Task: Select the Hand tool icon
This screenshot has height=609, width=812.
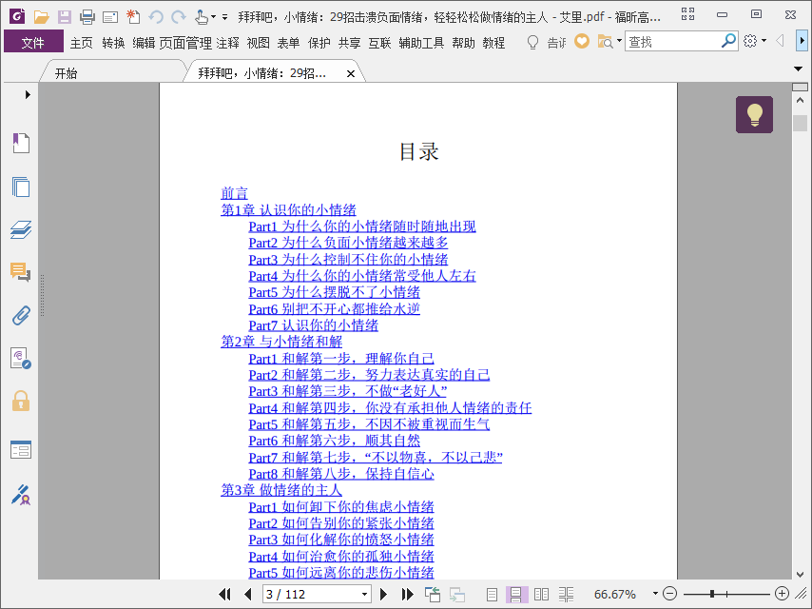Action: 202,17
